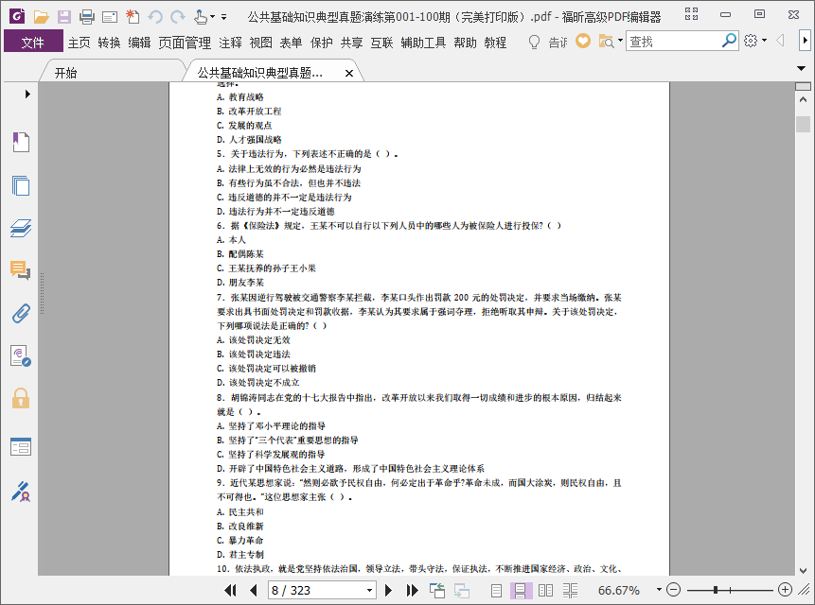Viewport: 815px width, 605px height.
Task: Jump to last page button
Action: (412, 590)
